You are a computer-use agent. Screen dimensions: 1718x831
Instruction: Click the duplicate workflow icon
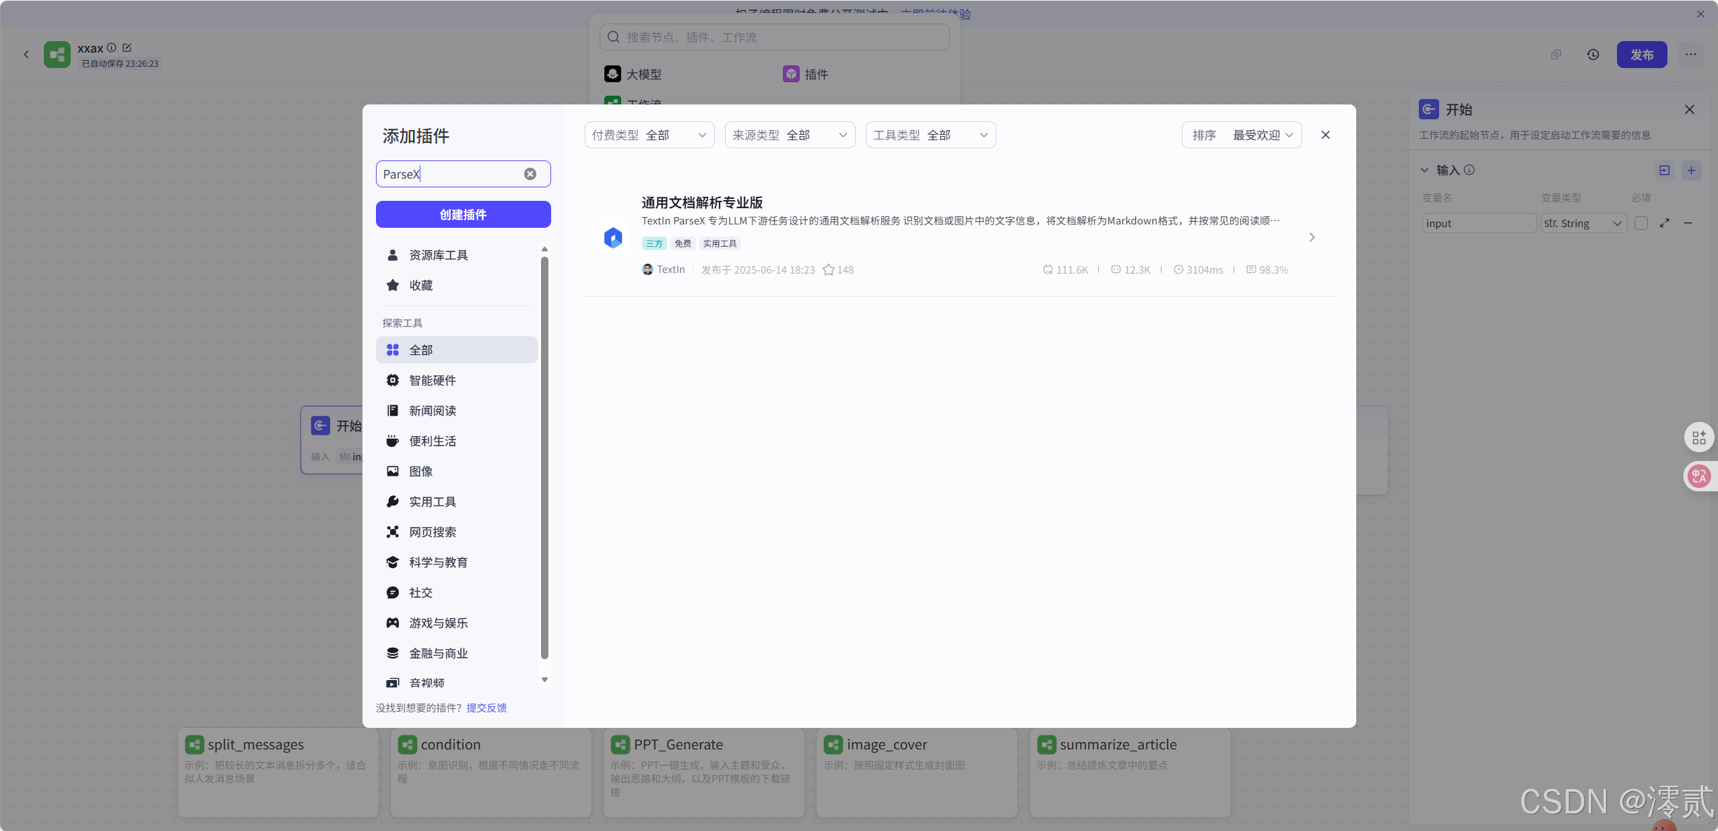tap(1556, 55)
